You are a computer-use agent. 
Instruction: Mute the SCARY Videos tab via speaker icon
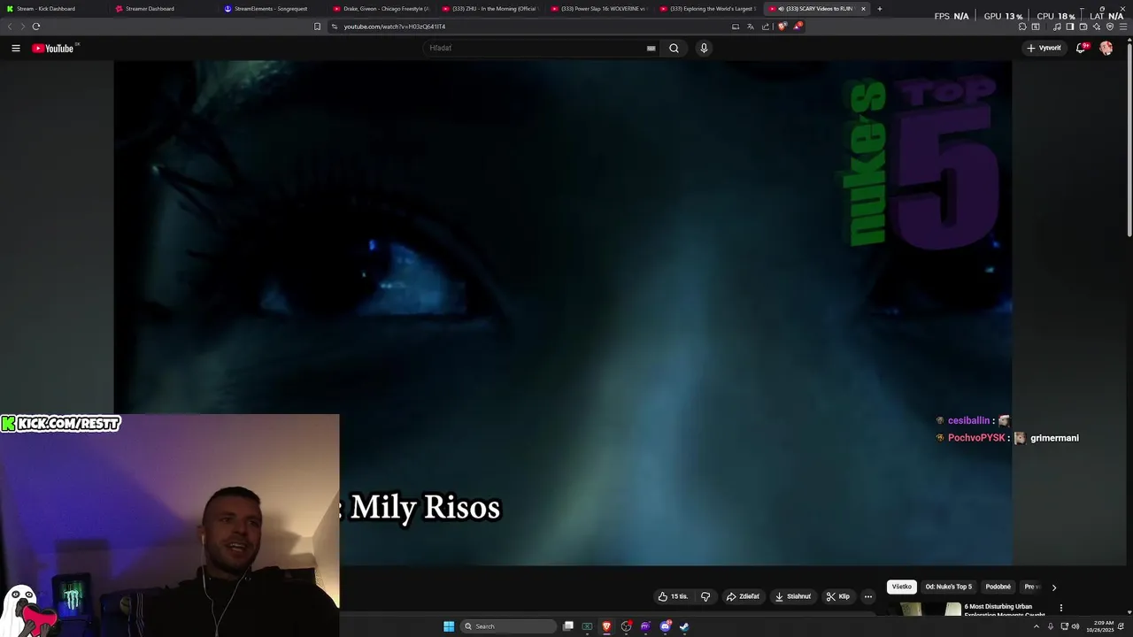tap(781, 9)
